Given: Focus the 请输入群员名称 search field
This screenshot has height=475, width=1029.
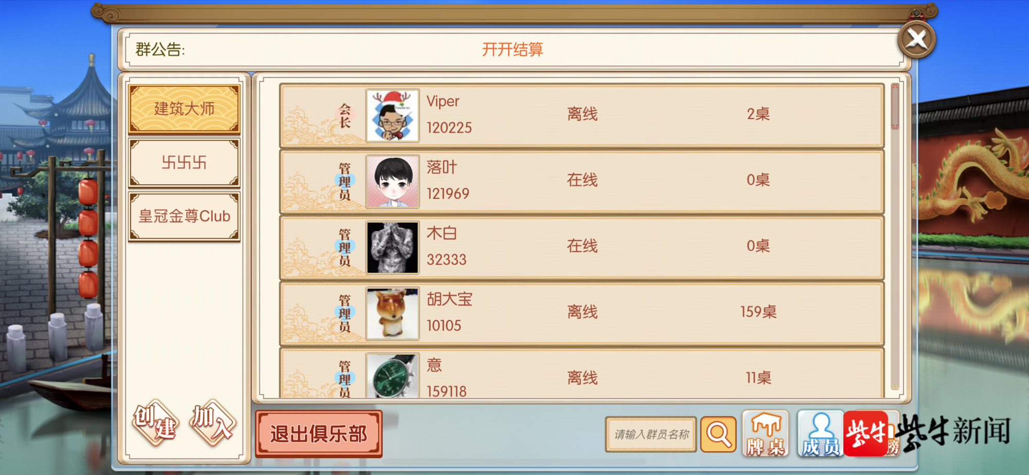Looking at the screenshot, I should 651,434.
